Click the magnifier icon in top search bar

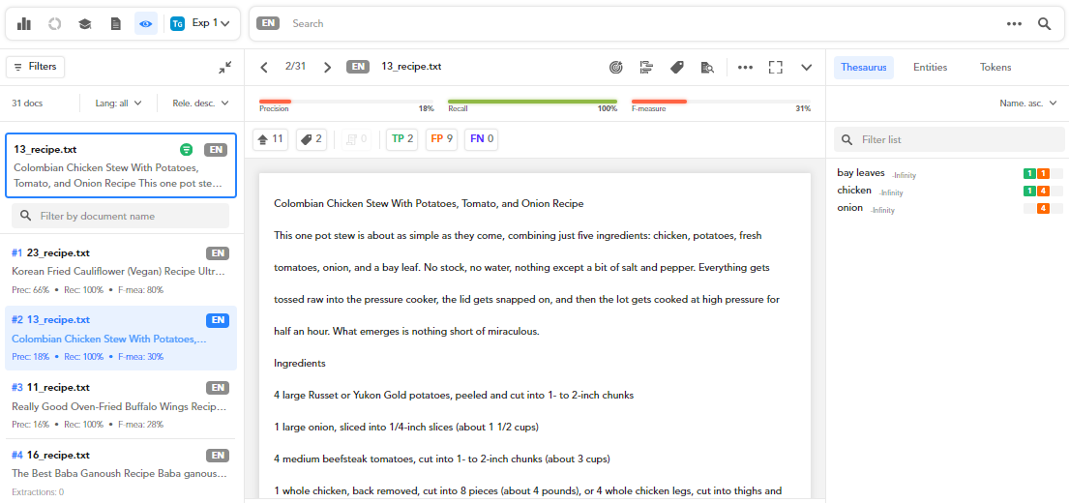1044,23
